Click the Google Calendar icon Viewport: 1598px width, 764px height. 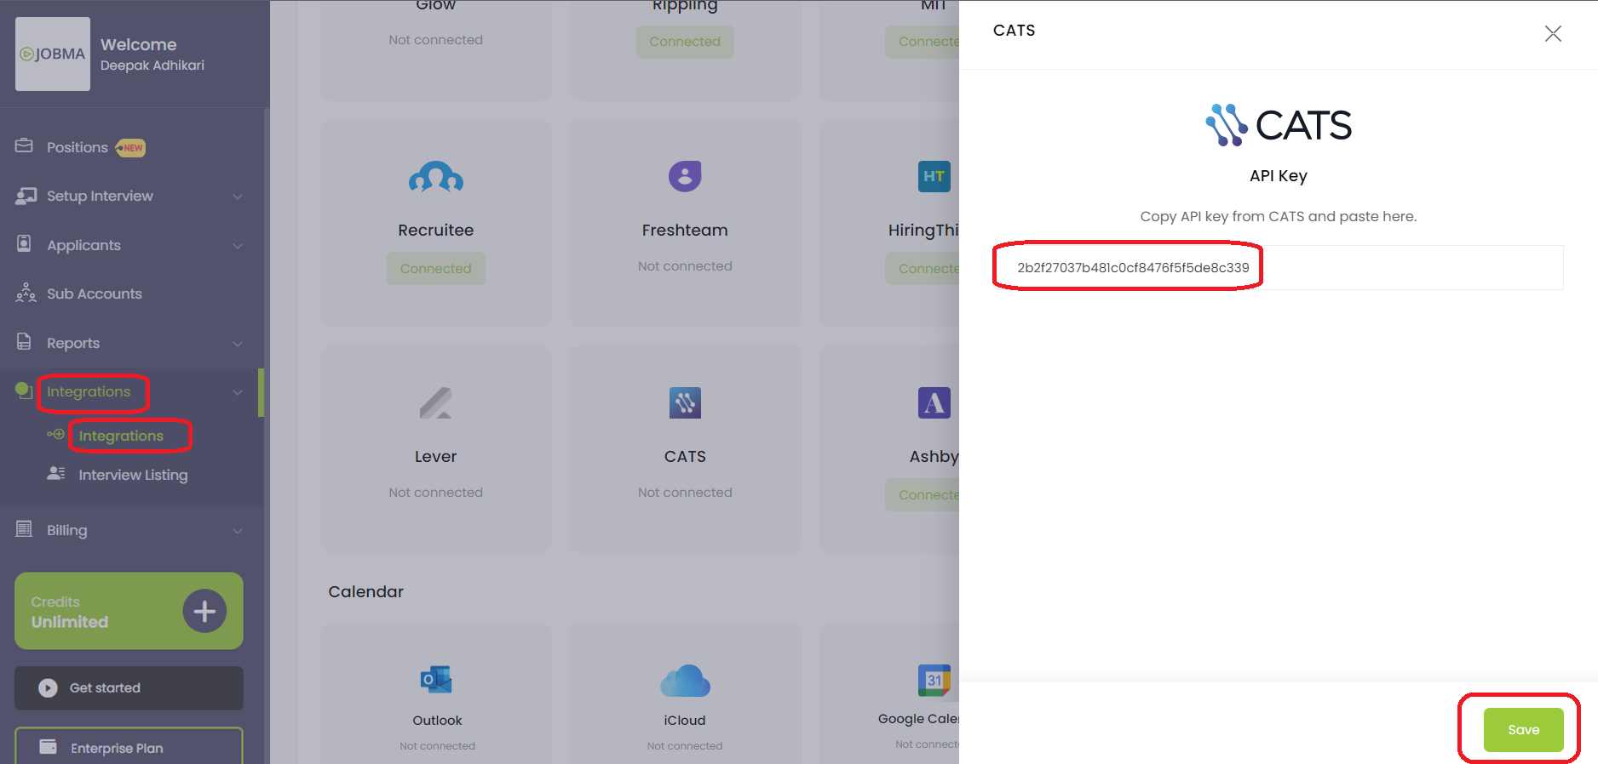tap(934, 680)
